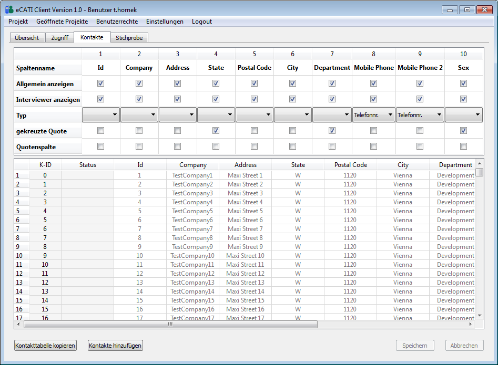
Task: Switch to the Stichprobe tab
Action: pyautogui.click(x=129, y=38)
